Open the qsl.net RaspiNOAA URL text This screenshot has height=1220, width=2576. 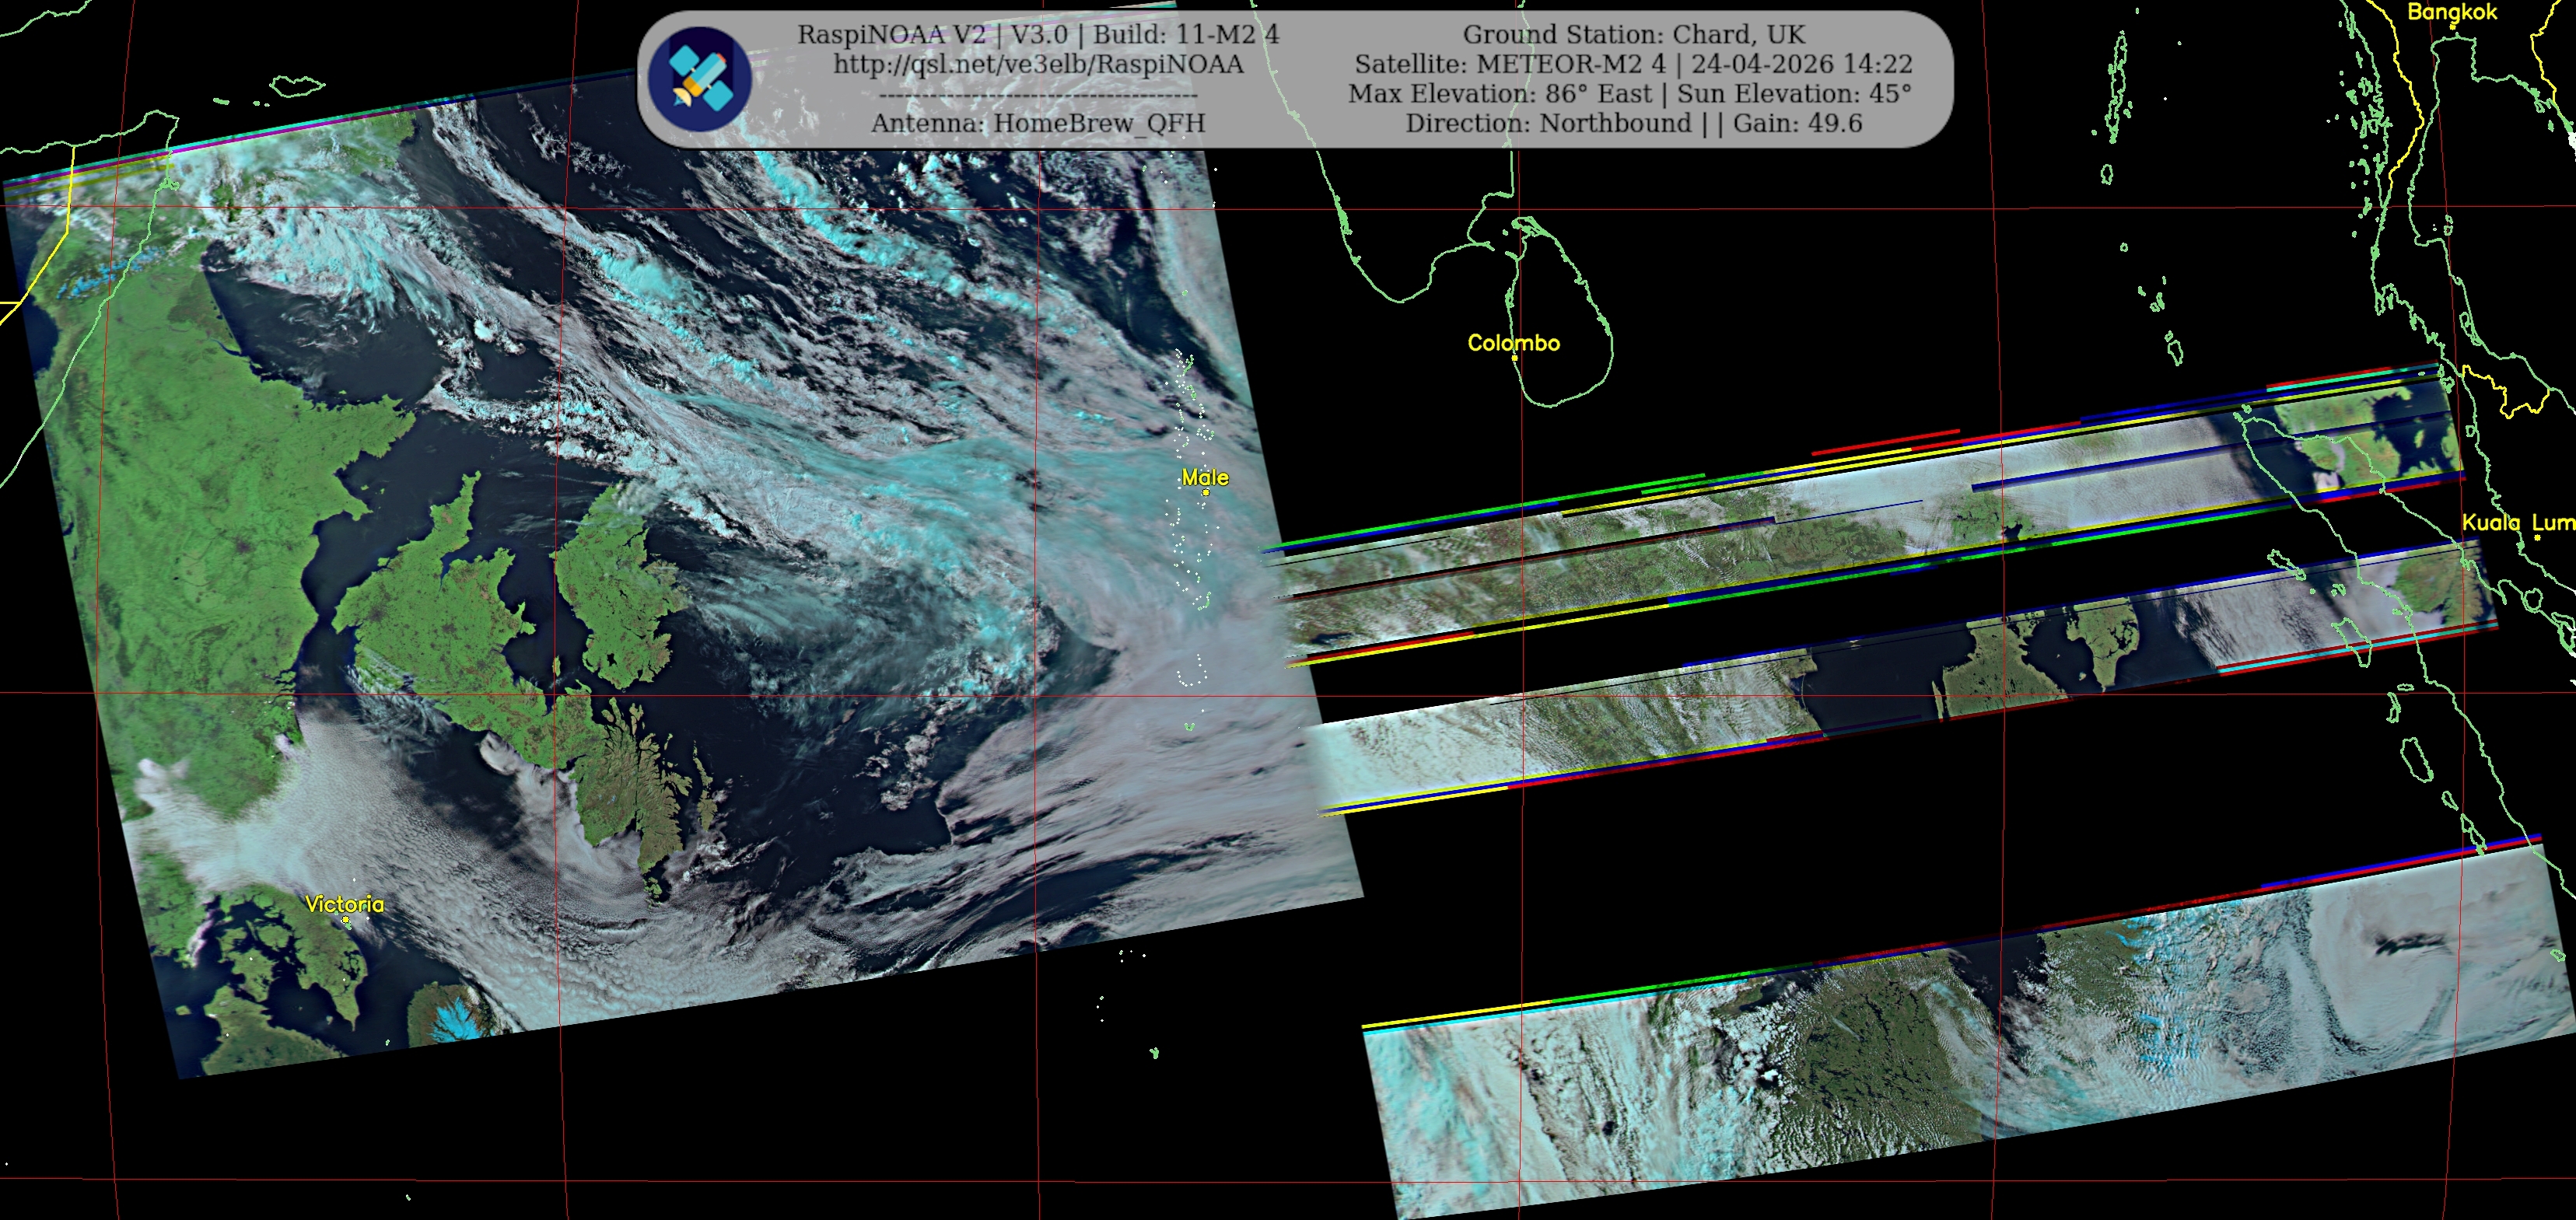pos(1038,64)
